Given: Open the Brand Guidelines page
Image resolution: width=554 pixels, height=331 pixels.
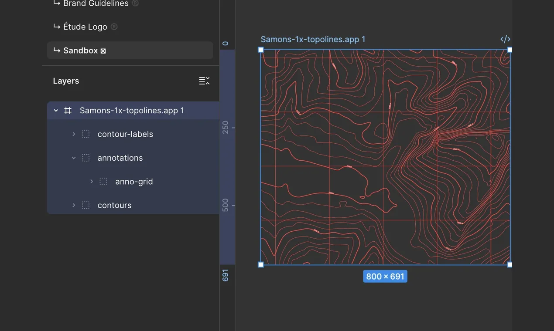Looking at the screenshot, I should pyautogui.click(x=96, y=3).
